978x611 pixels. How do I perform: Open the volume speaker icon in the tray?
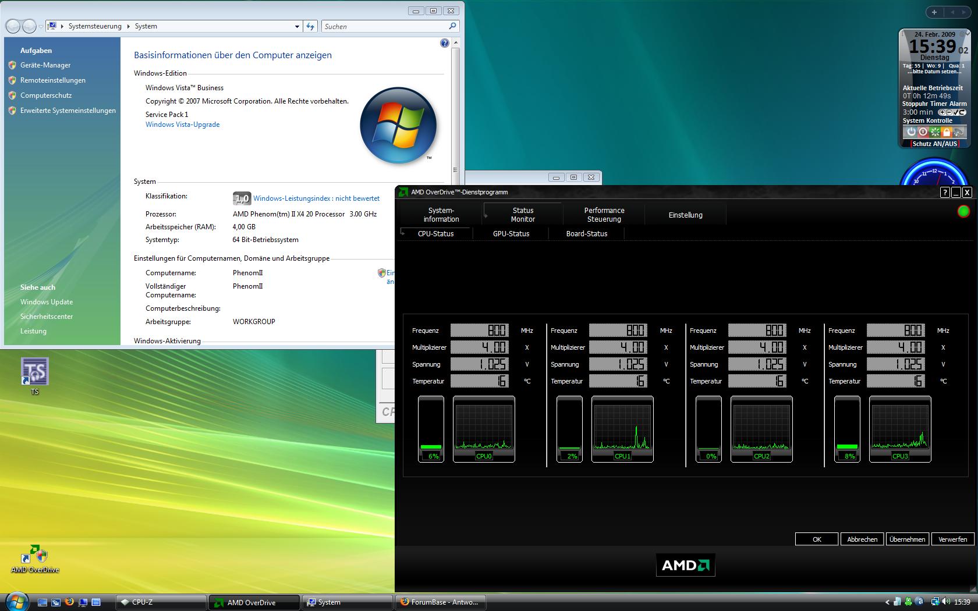946,602
